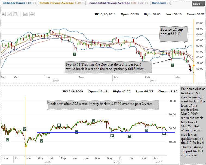Viewport: 206px width, 165px height.
Task: Edit the Bollinger Bands (12) period value
Action: (x=29, y=3)
